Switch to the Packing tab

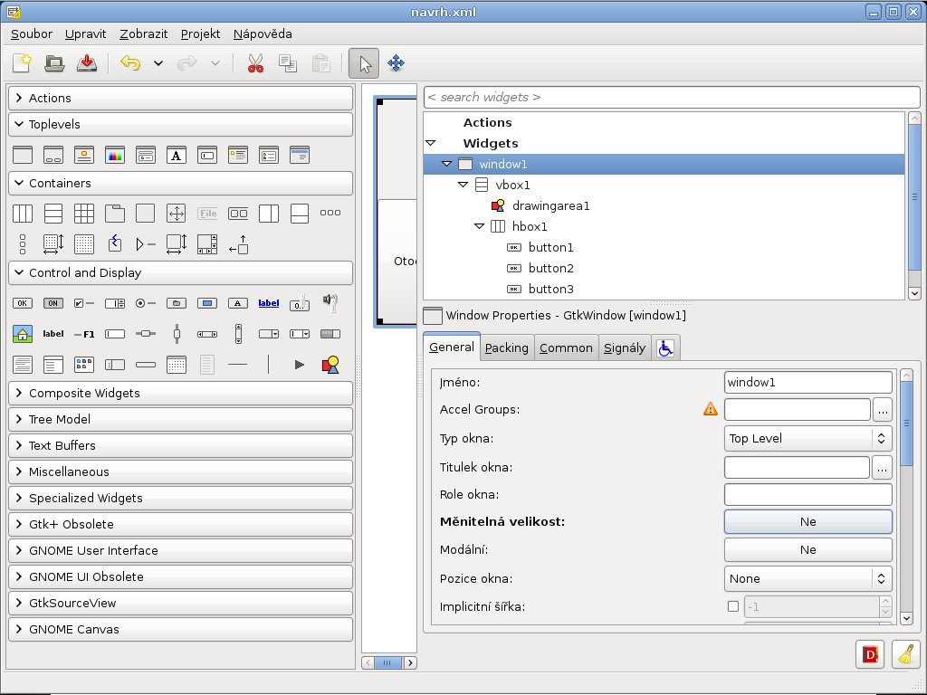point(507,347)
